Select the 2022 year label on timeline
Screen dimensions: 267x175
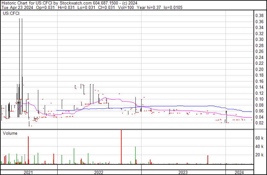coord(99,172)
